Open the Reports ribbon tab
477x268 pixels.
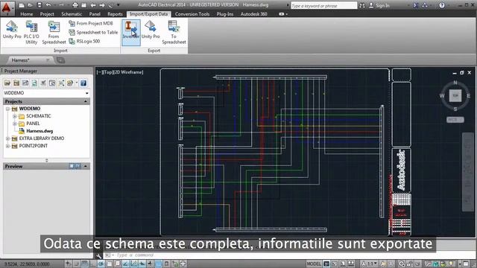point(115,14)
